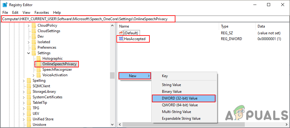Select the HasAccepted value name

tap(135, 39)
